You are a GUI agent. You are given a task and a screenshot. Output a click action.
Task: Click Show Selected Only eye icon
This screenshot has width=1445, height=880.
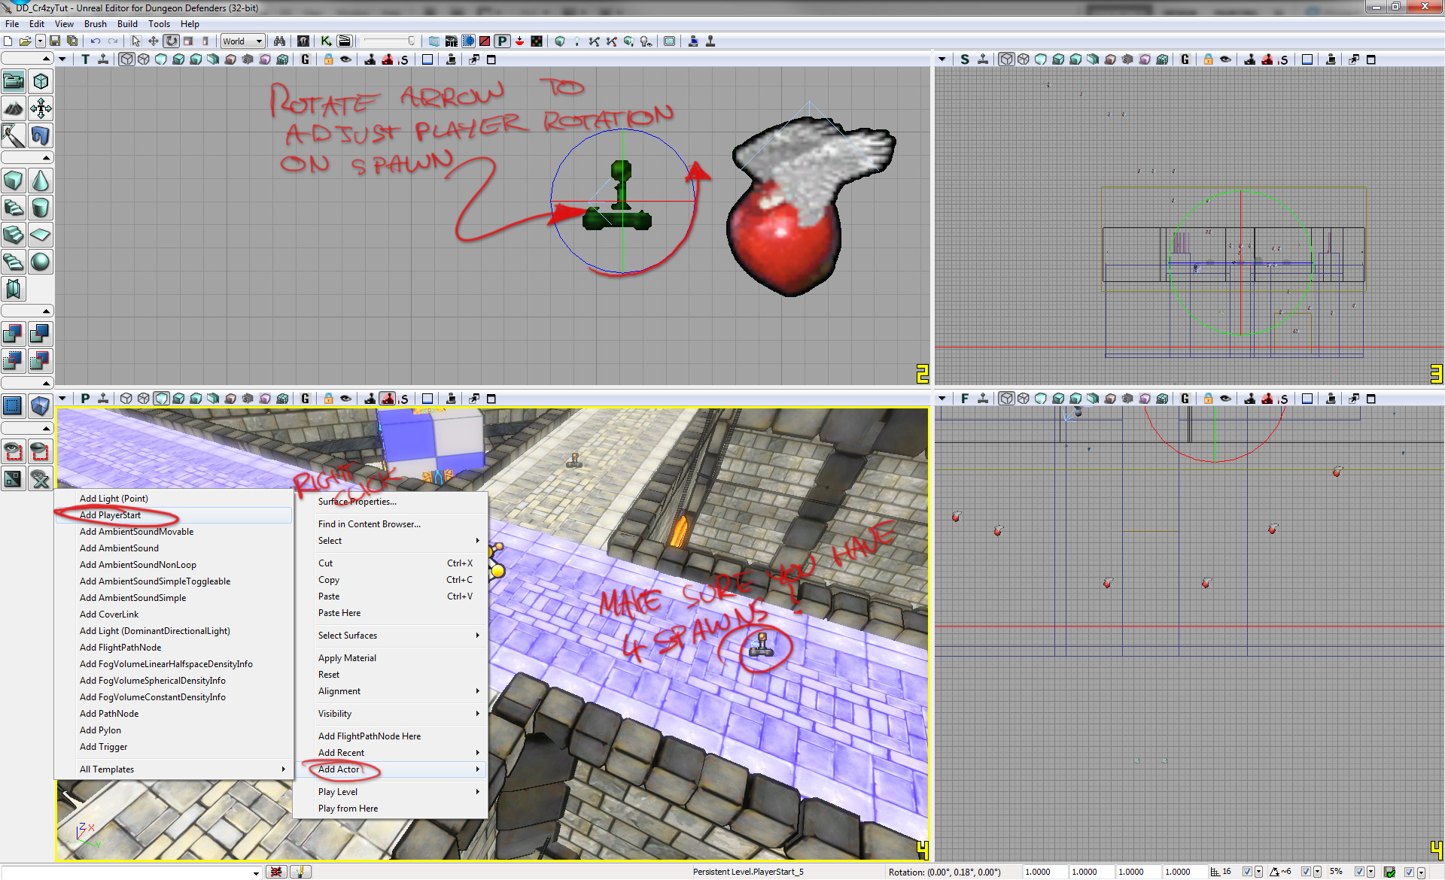click(14, 451)
